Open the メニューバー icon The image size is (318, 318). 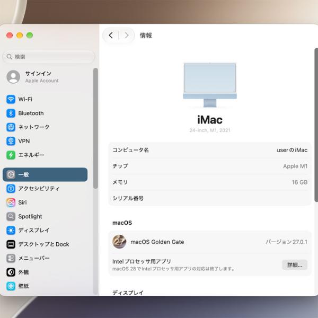[x=11, y=258]
